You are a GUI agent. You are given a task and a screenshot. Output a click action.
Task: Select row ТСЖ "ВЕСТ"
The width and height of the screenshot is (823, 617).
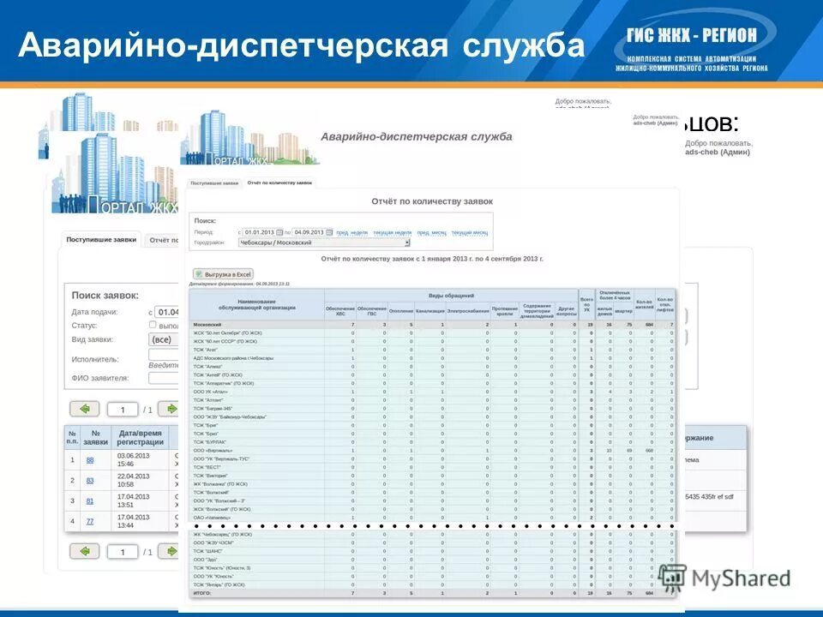pyautogui.click(x=432, y=468)
